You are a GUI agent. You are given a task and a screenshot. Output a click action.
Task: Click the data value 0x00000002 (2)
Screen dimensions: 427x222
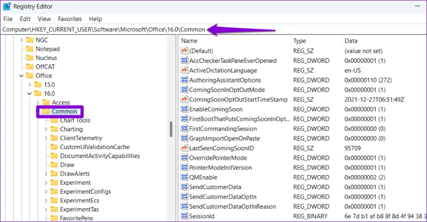click(x=365, y=177)
